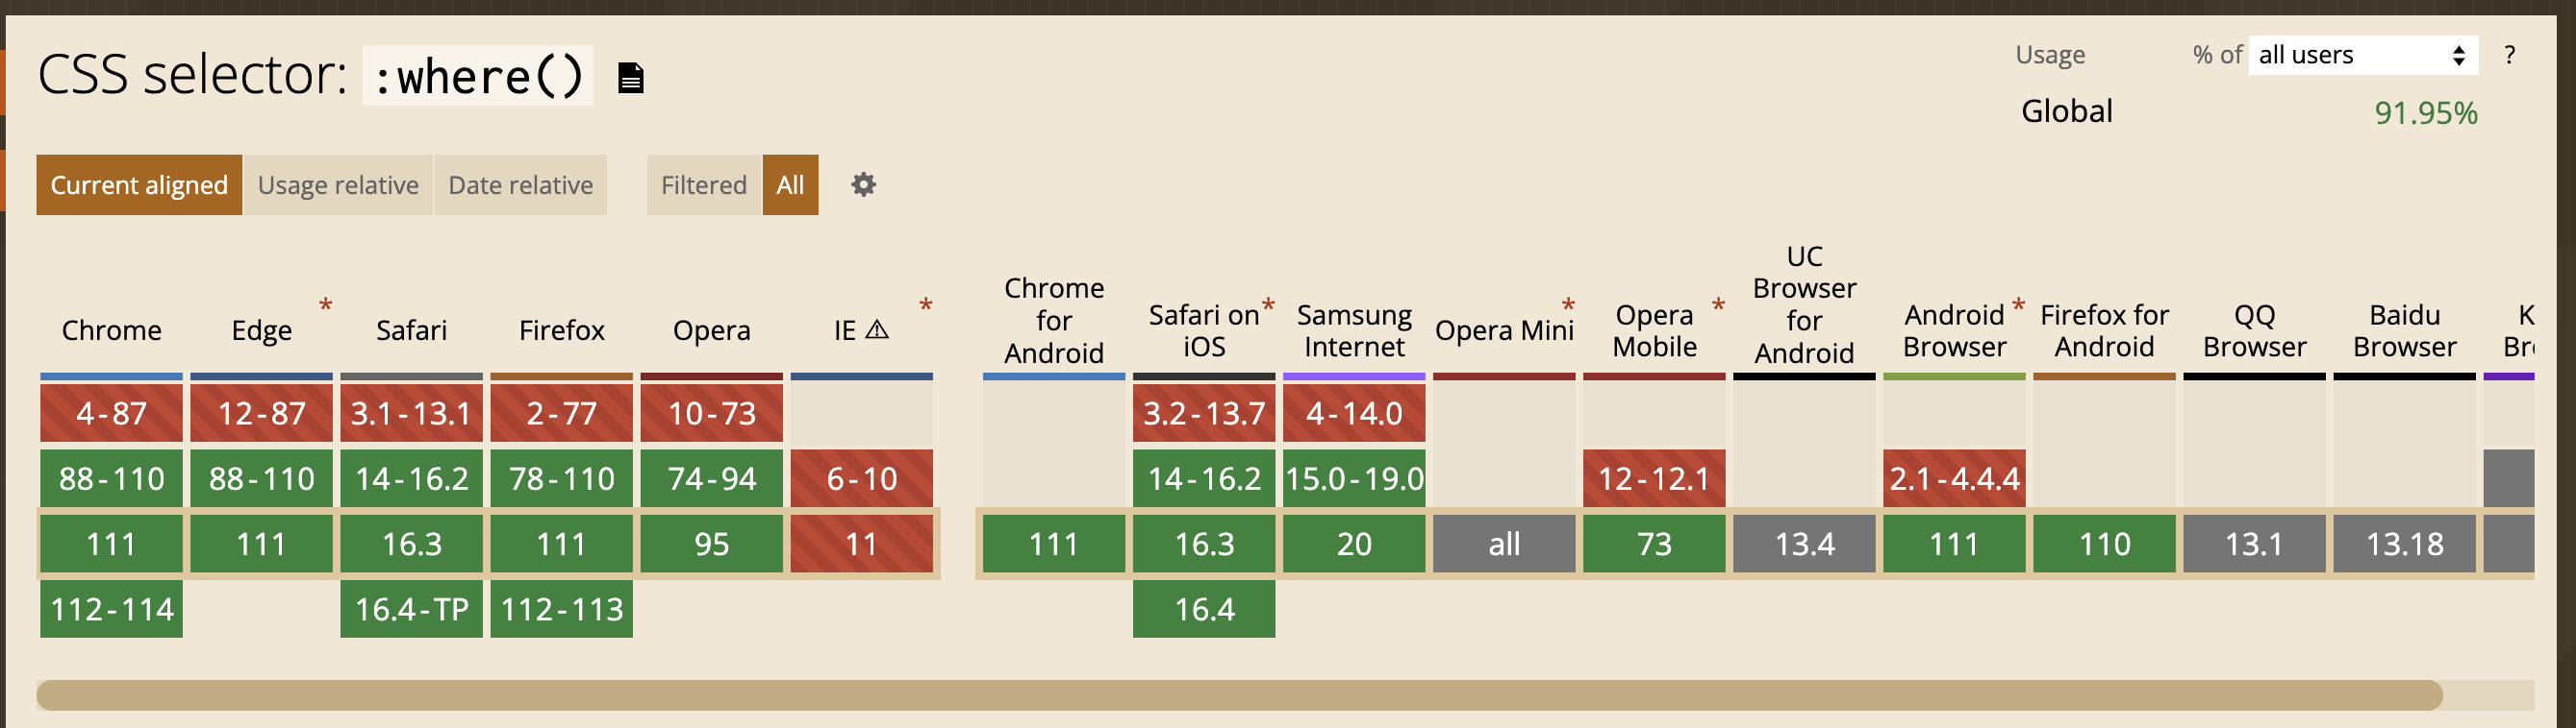Click the warning triangle next to IE
Screen dimensions: 2576x728
click(877, 329)
